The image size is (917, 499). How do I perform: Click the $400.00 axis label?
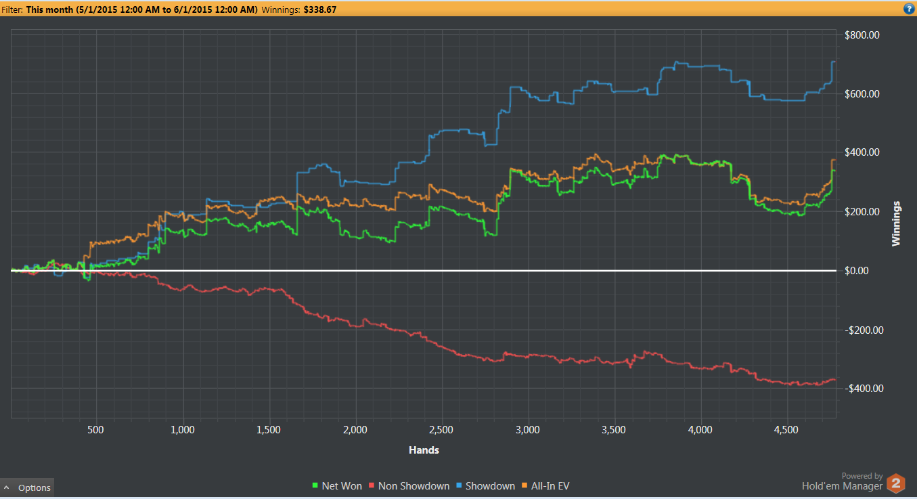tap(862, 152)
